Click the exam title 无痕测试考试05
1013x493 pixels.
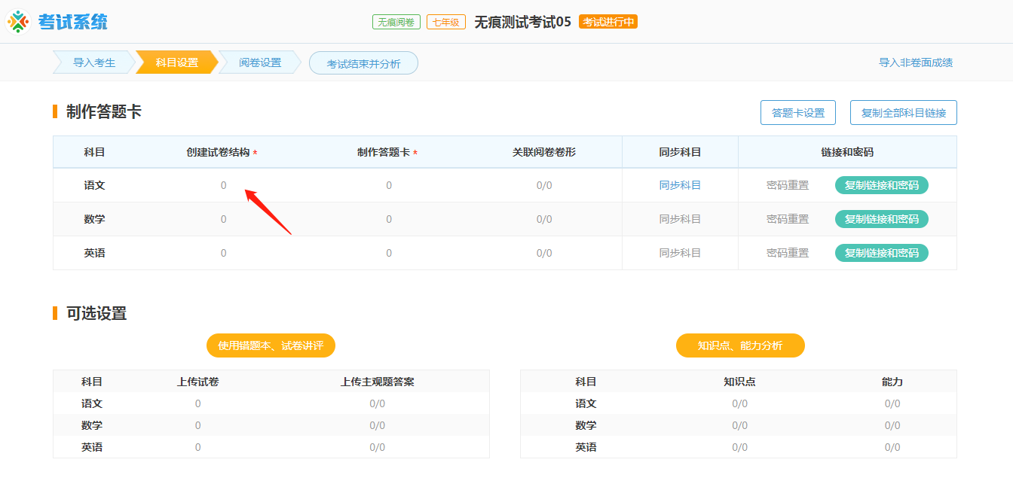click(522, 22)
